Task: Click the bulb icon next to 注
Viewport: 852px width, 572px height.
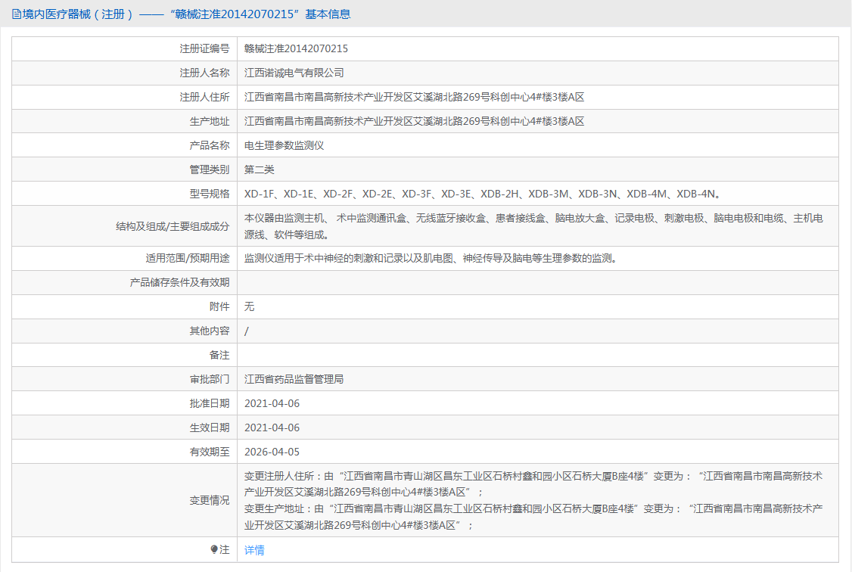Action: pos(214,550)
